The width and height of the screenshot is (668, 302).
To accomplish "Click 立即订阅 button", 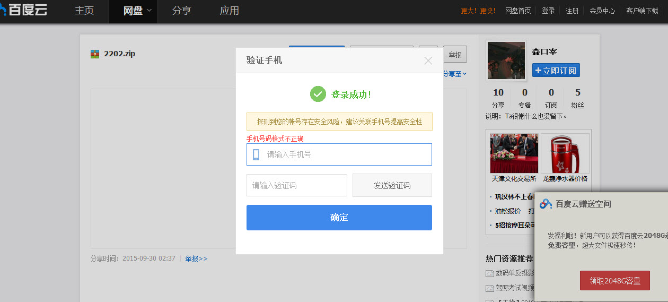I will (556, 70).
